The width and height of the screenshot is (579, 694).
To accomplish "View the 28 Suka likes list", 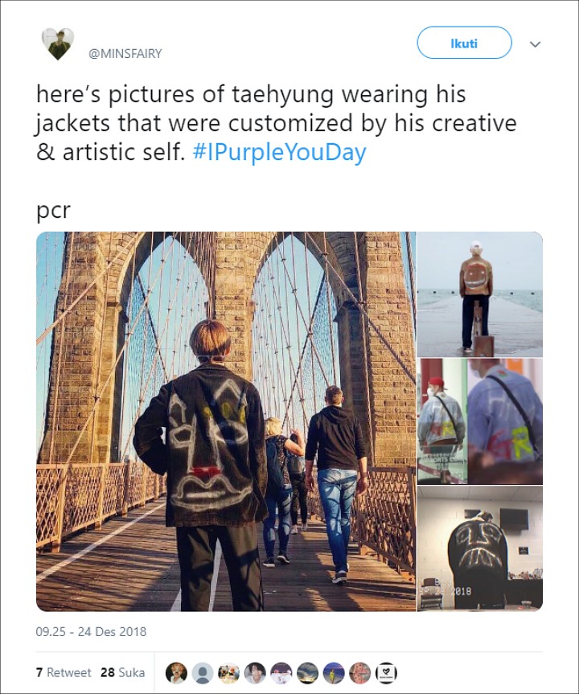I will (x=122, y=672).
